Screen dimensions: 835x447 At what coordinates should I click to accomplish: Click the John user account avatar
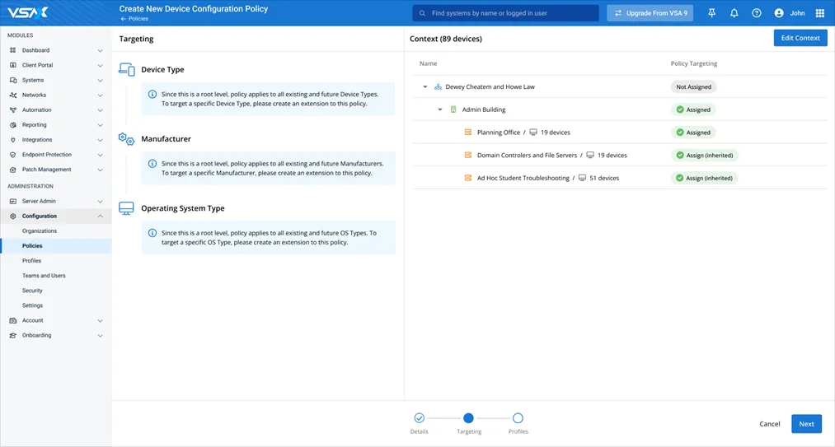point(779,13)
